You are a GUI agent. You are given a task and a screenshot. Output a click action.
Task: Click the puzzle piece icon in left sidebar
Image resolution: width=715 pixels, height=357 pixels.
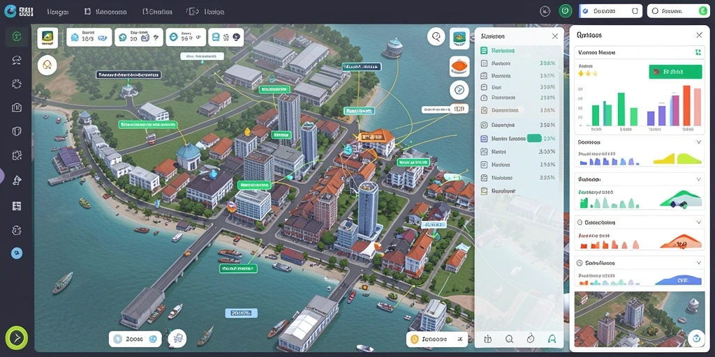point(17,155)
